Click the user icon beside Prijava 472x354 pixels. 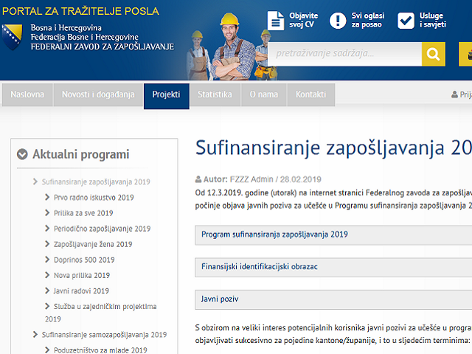454,94
